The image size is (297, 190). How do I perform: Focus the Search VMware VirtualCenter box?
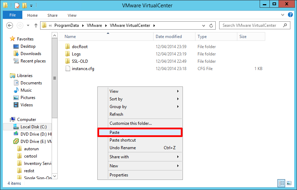pos(254,25)
